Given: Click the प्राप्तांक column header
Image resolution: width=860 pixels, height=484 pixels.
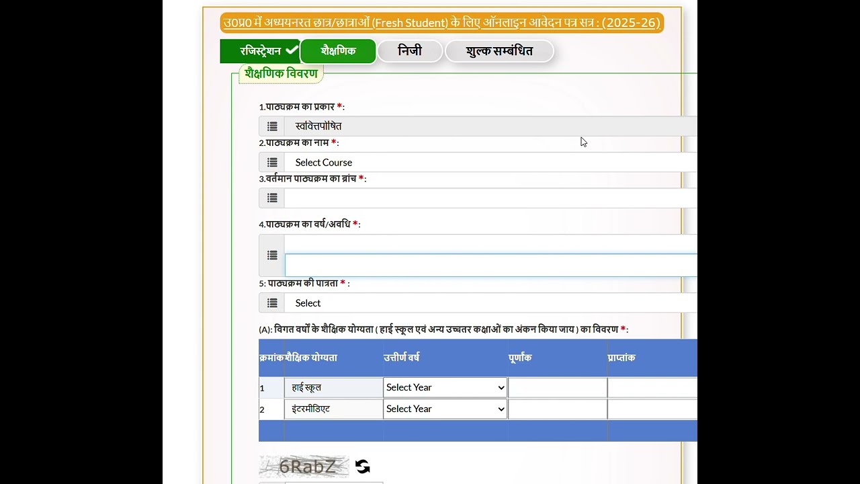Looking at the screenshot, I should click(x=621, y=358).
